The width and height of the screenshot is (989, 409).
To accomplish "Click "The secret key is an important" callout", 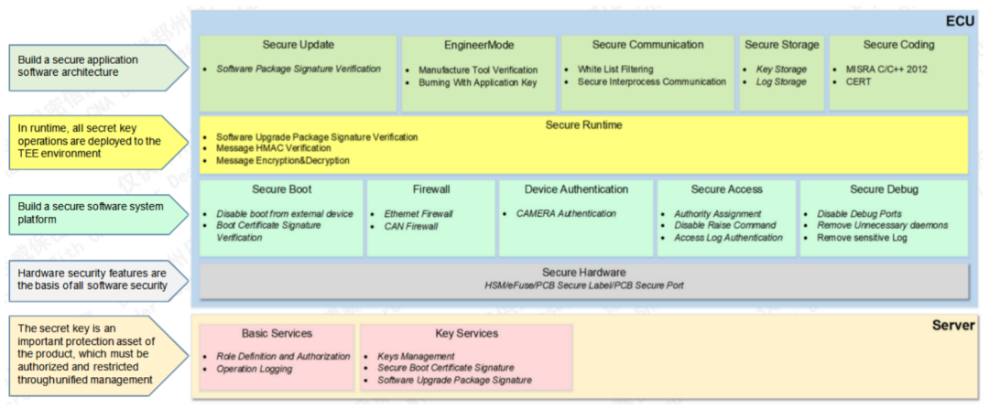I will tap(98, 354).
